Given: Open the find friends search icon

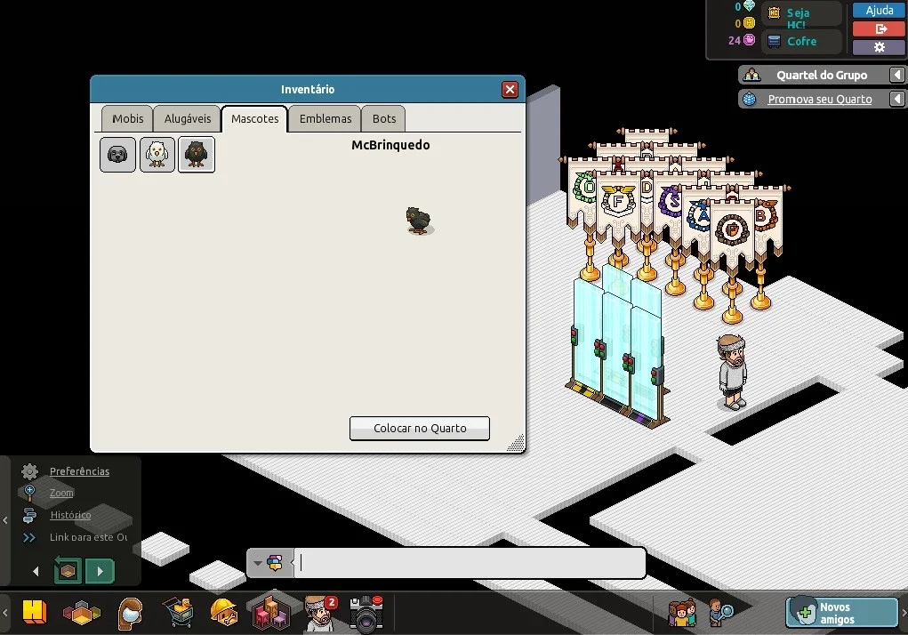Looking at the screenshot, I should click(721, 613).
